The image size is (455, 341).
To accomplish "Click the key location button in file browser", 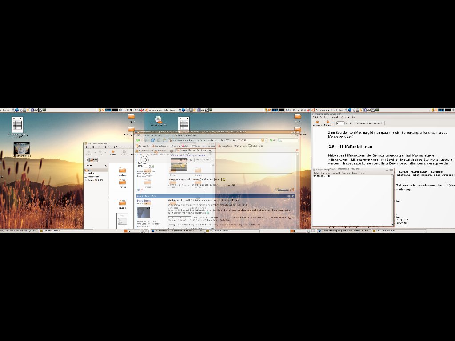I will 93,160.
